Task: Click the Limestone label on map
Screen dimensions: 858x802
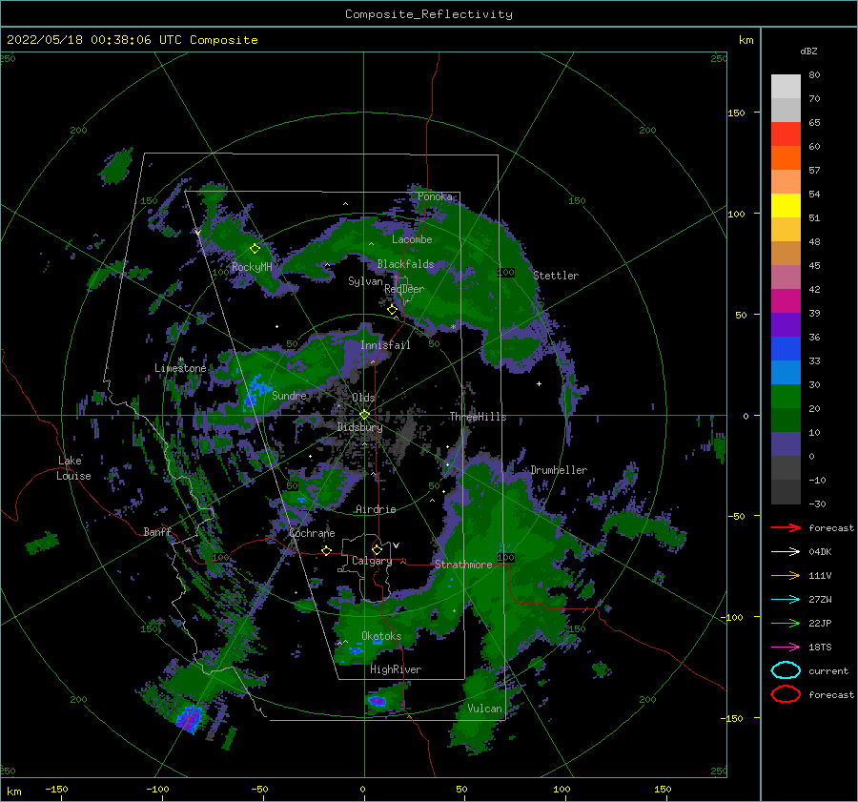Action: pos(180,368)
